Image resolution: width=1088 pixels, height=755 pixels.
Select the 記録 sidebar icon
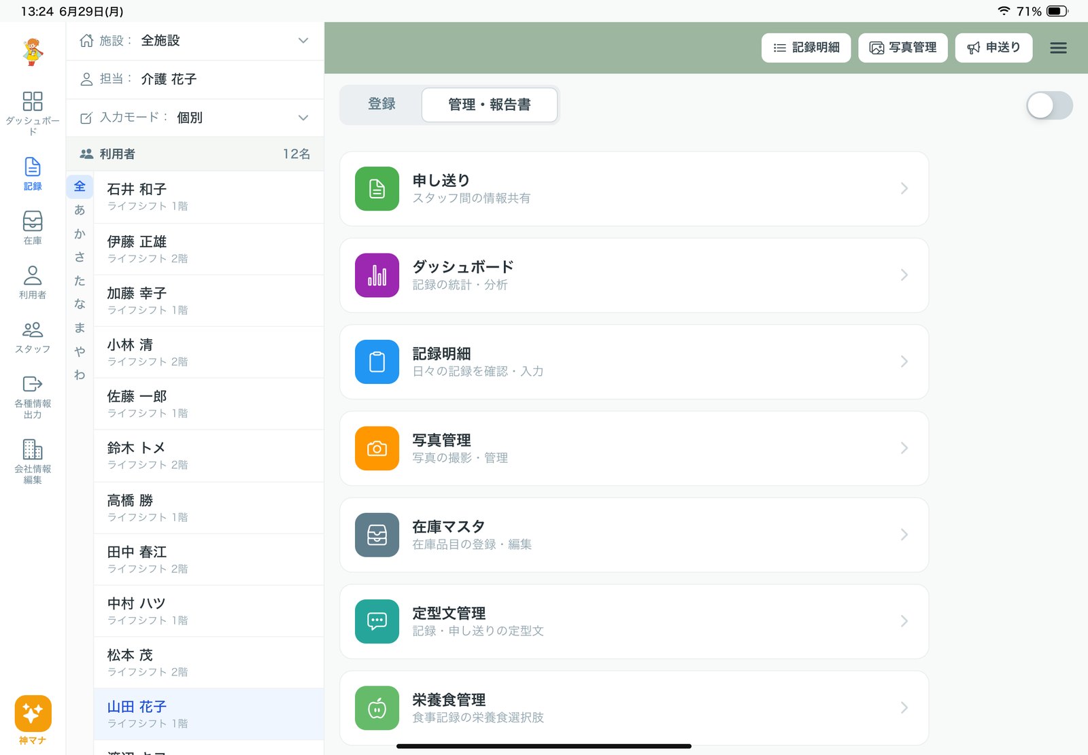click(x=33, y=173)
